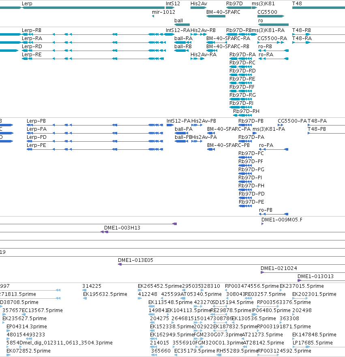This screenshot has height=357, width=345.
Task: Select His2Av-PB protein label
Action: (x=204, y=121)
